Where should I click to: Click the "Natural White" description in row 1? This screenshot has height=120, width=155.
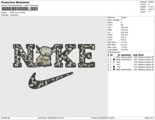tap(127, 57)
